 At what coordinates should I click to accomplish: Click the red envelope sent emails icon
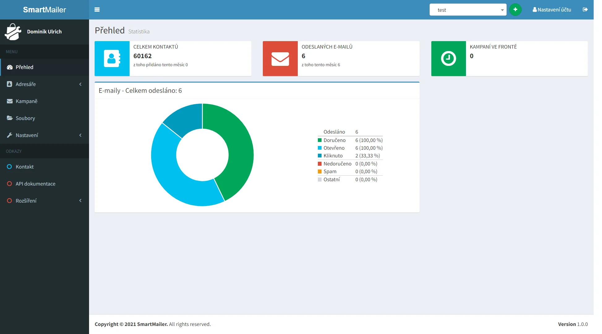[280, 58]
